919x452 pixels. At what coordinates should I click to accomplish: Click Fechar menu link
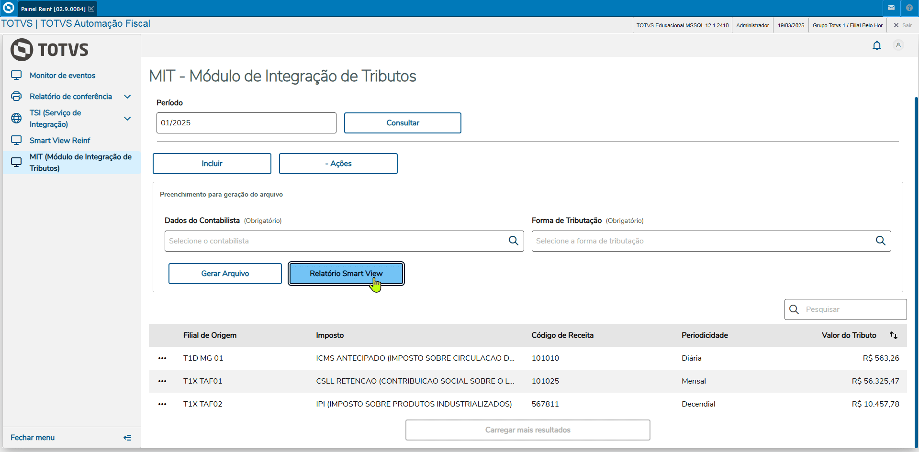pos(33,438)
